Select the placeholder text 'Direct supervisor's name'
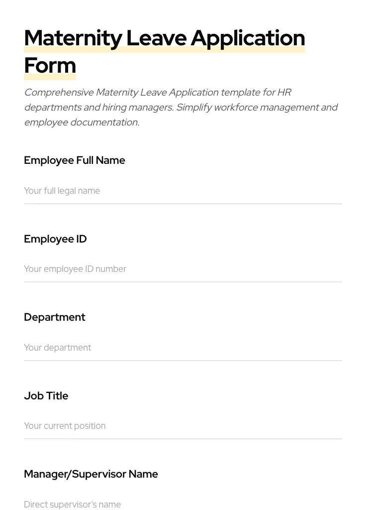 72,504
